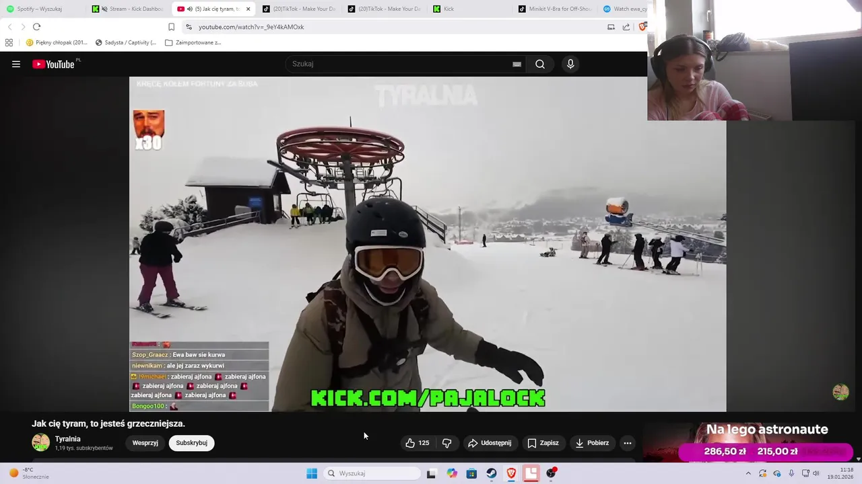
Task: Click the share icon in address bar
Action: tap(626, 27)
